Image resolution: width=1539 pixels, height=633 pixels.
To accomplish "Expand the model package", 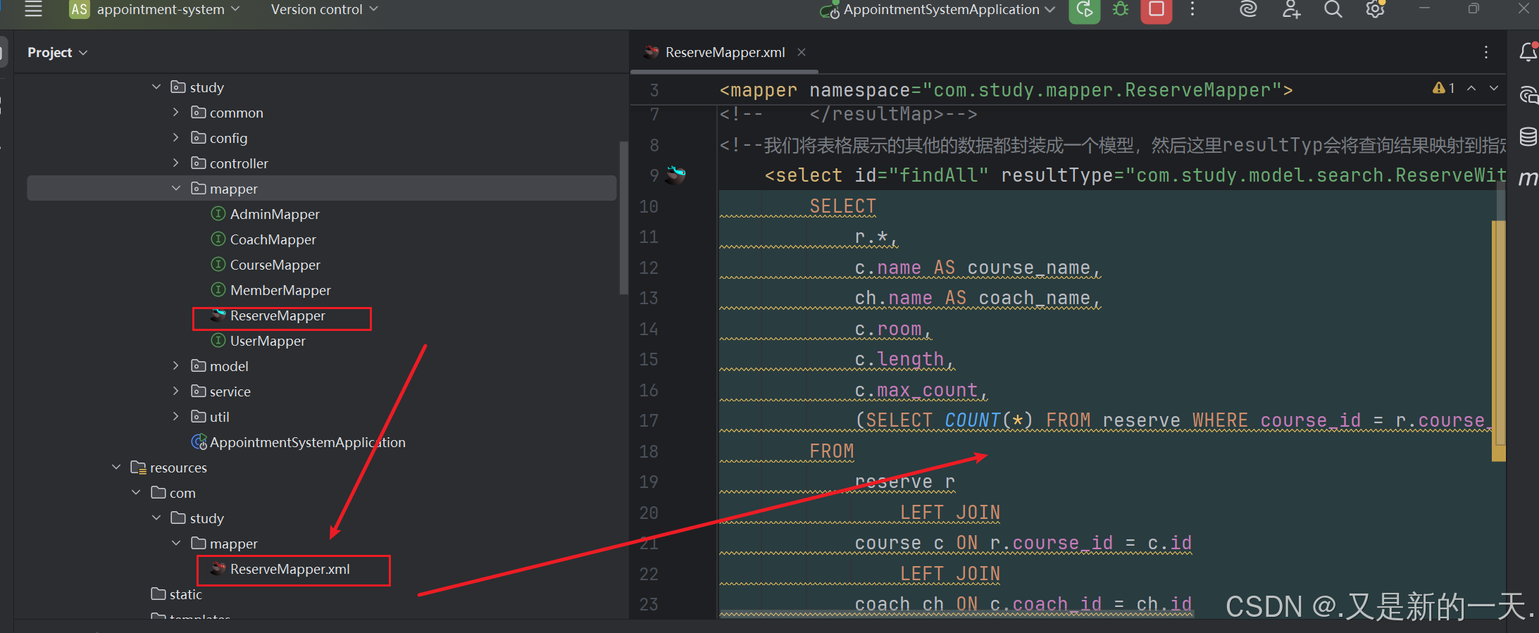I will (176, 365).
